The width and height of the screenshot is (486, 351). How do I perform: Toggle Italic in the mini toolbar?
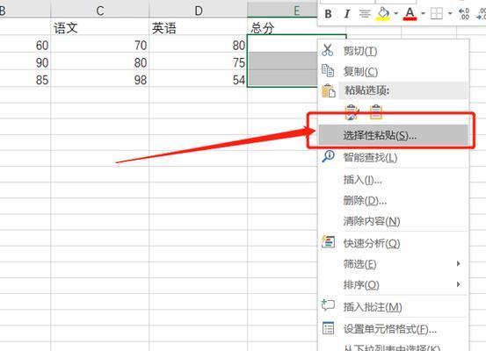pos(347,14)
